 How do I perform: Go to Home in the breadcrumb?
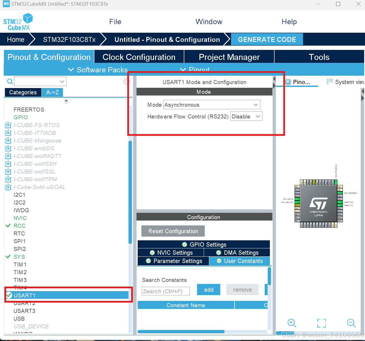point(16,40)
